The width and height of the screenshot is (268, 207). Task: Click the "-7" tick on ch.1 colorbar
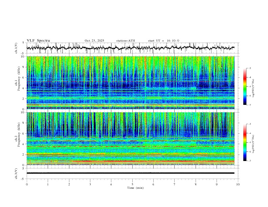(249, 105)
